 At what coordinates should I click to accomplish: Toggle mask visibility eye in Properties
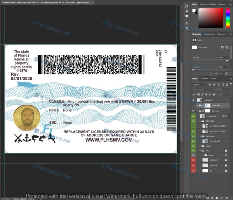click(221, 74)
